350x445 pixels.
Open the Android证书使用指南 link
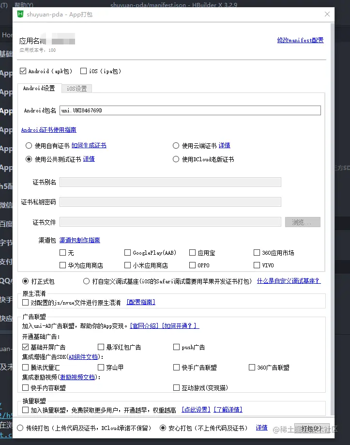pyautogui.click(x=49, y=130)
